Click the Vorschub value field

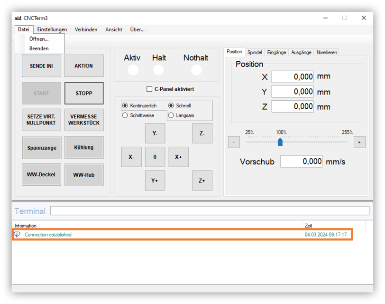301,161
